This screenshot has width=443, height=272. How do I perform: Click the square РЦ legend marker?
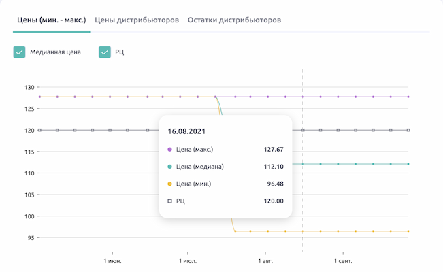point(170,201)
